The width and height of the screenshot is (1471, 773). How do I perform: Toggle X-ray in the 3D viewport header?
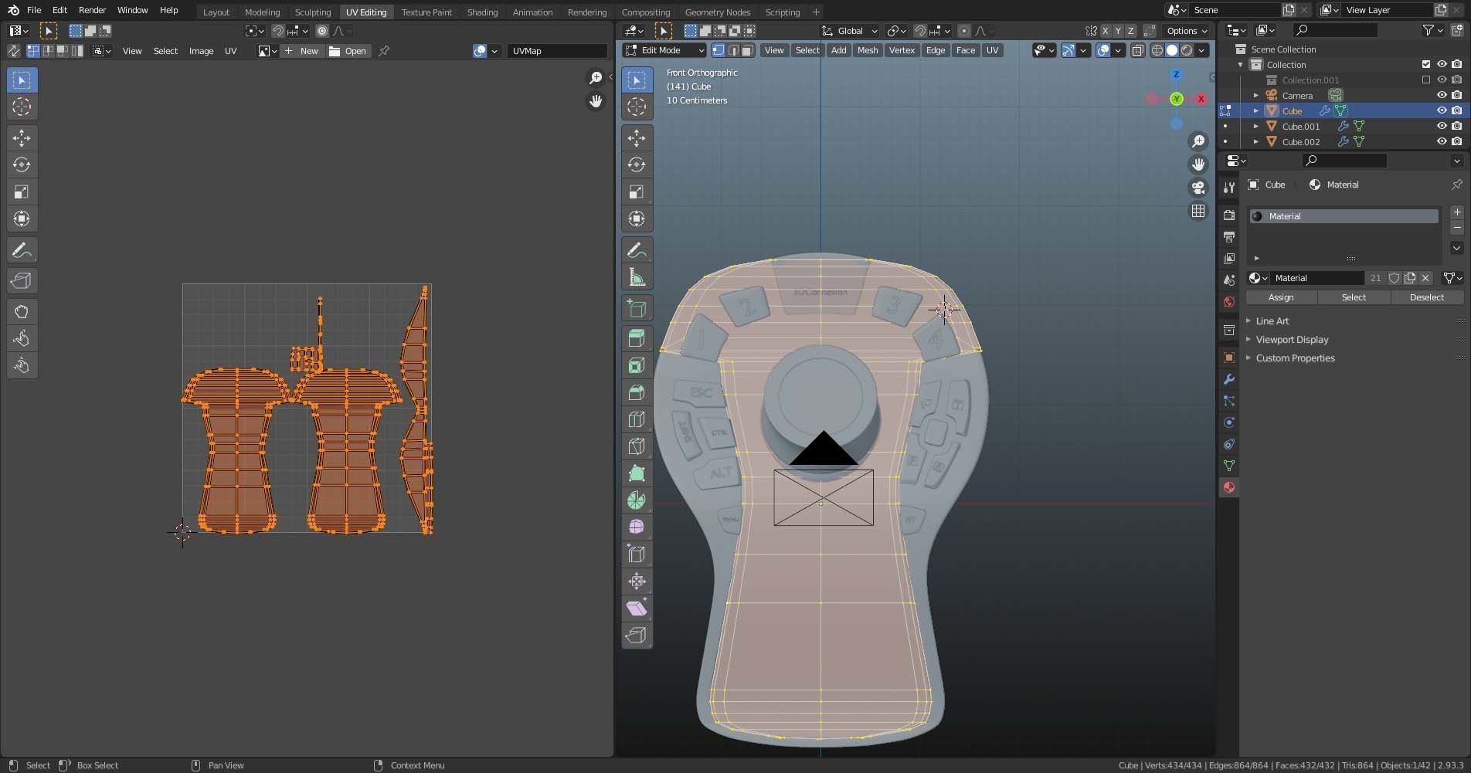tap(1138, 50)
